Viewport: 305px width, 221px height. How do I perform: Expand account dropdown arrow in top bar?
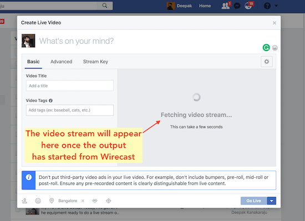276,6
